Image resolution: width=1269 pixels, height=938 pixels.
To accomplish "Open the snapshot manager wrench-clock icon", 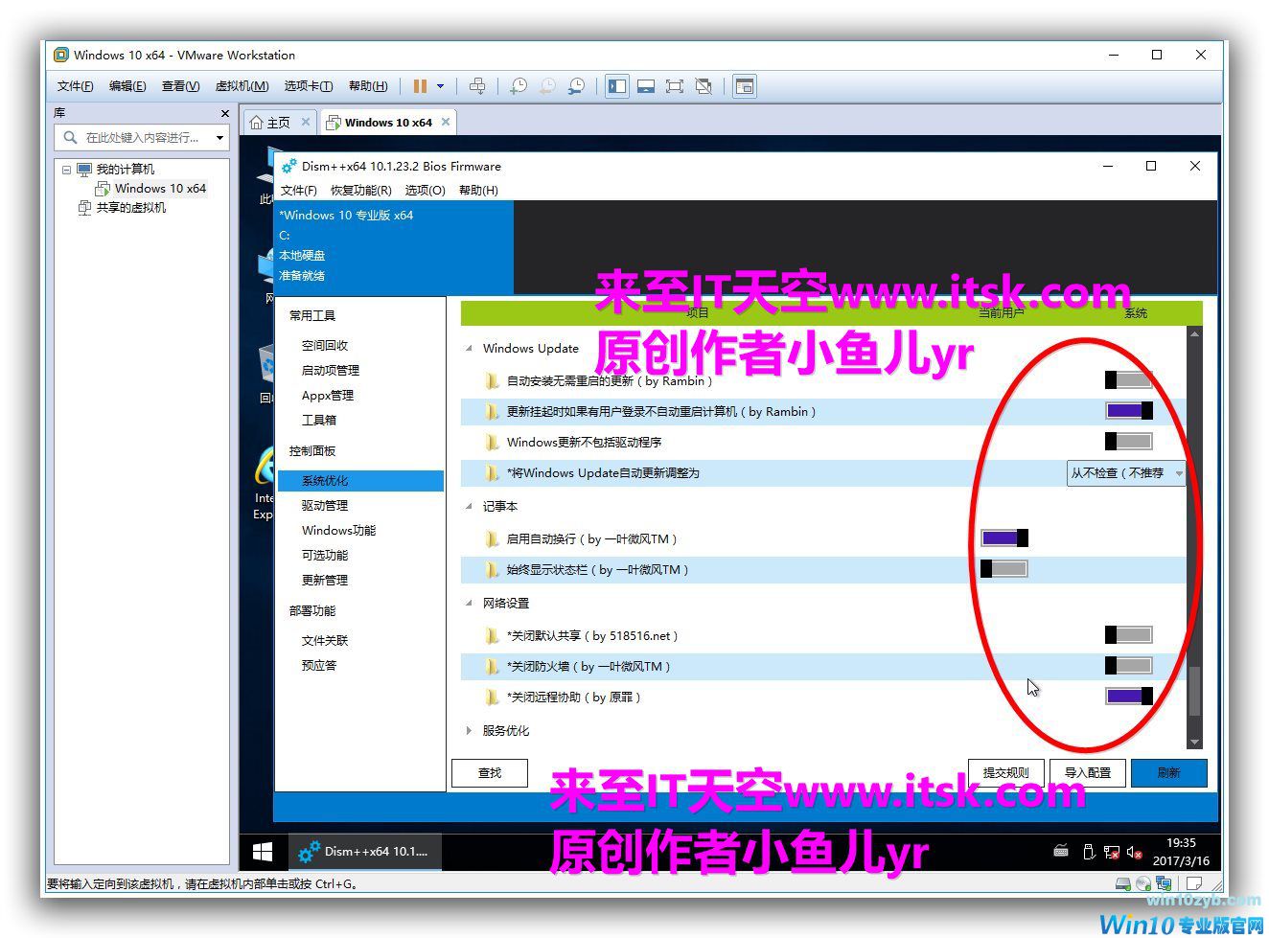I will (x=576, y=86).
